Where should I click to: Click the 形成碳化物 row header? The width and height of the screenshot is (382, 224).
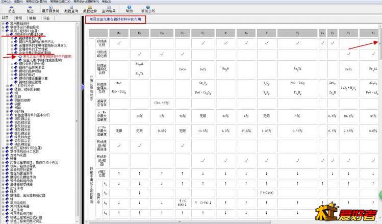(x=101, y=43)
